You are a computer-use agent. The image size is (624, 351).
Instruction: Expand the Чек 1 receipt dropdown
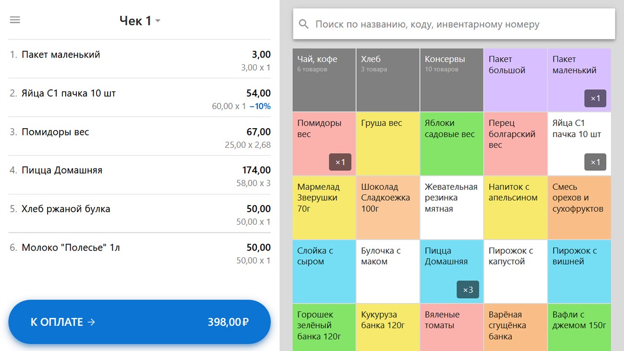(158, 21)
